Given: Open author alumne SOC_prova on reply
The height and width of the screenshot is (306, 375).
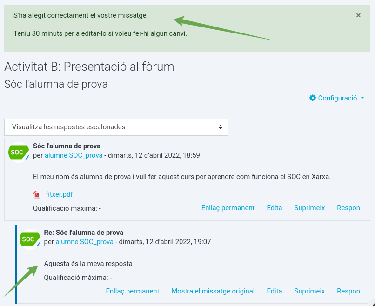Looking at the screenshot, I should (x=84, y=242).
